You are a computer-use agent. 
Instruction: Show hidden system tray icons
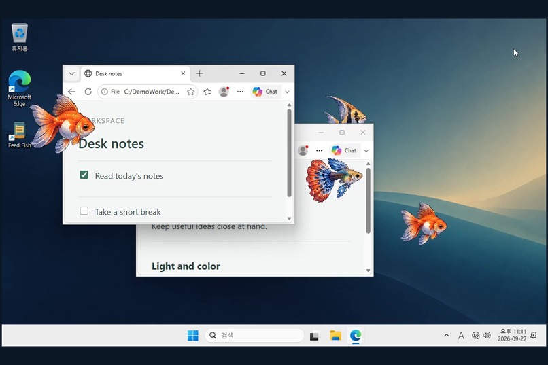coord(446,336)
